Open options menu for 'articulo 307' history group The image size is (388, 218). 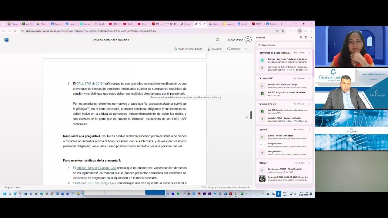tap(309, 78)
